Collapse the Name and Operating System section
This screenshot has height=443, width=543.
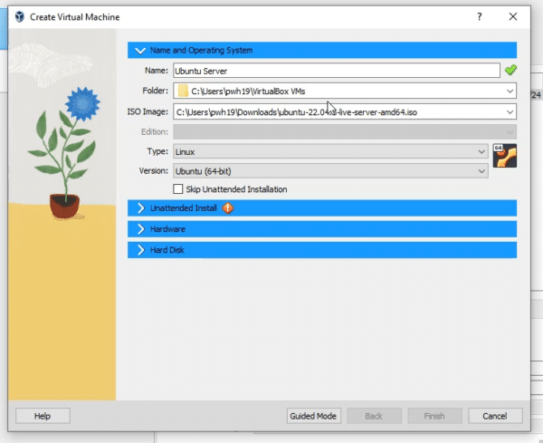pos(140,51)
